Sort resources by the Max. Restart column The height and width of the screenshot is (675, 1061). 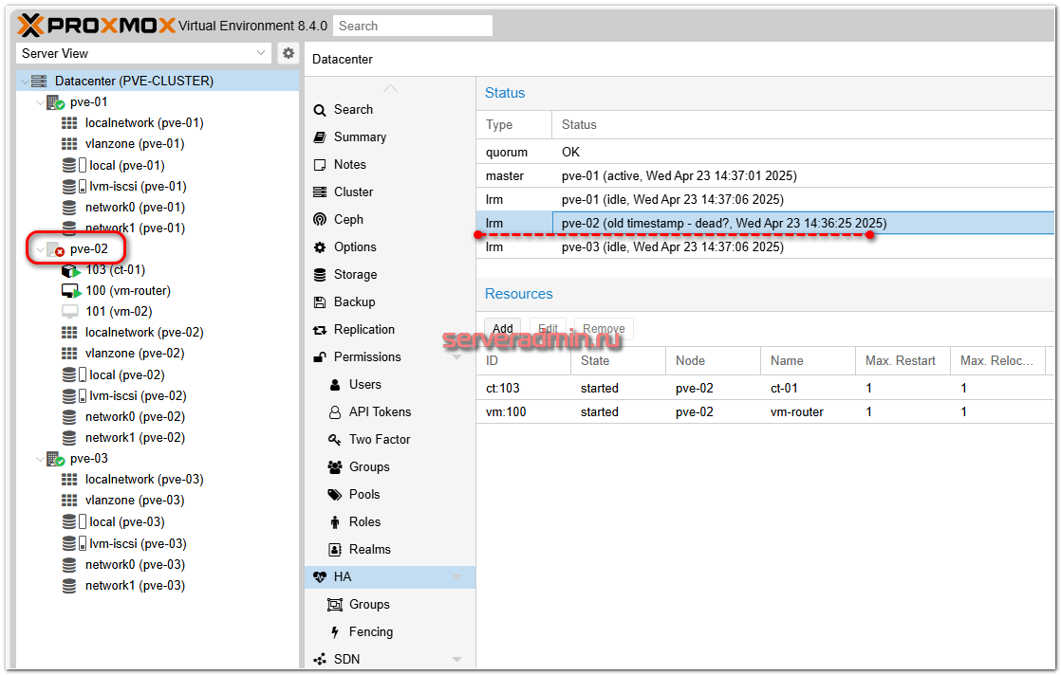click(903, 361)
